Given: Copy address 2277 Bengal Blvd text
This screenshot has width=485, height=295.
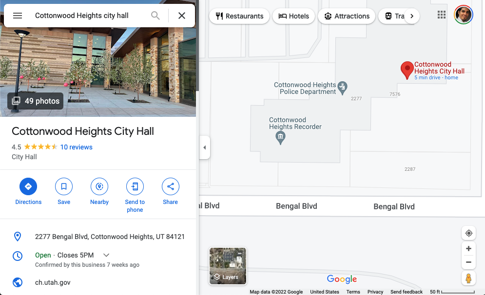Looking at the screenshot, I should [x=110, y=237].
